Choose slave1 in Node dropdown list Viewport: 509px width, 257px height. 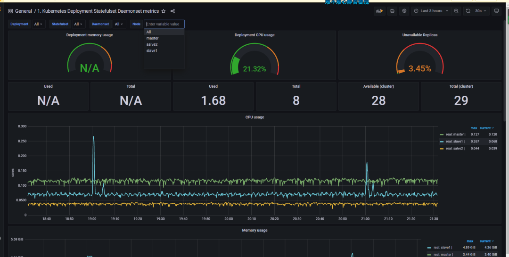pos(164,50)
